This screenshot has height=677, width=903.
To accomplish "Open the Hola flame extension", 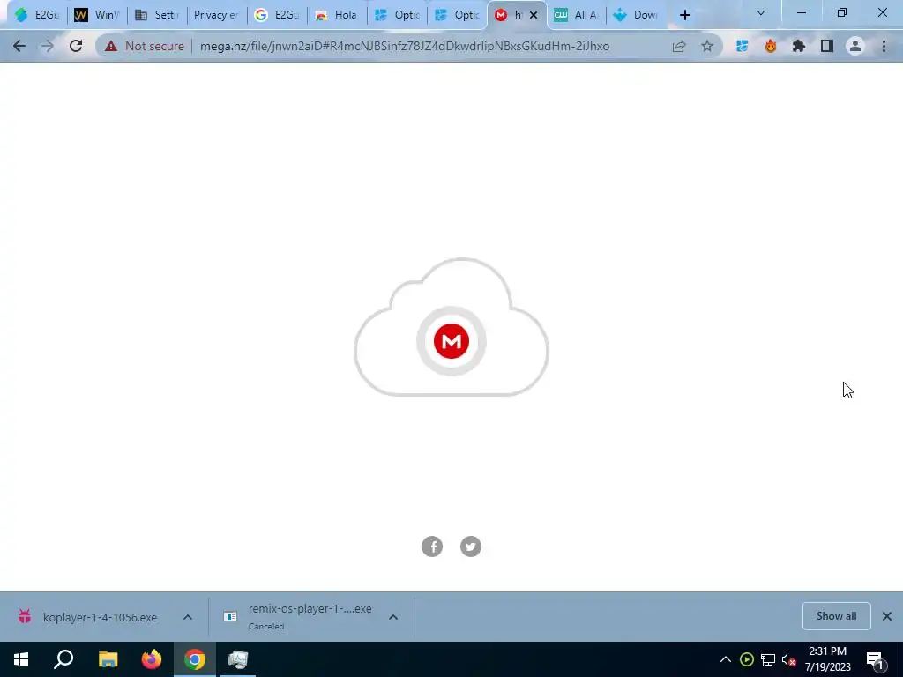I will point(771,46).
